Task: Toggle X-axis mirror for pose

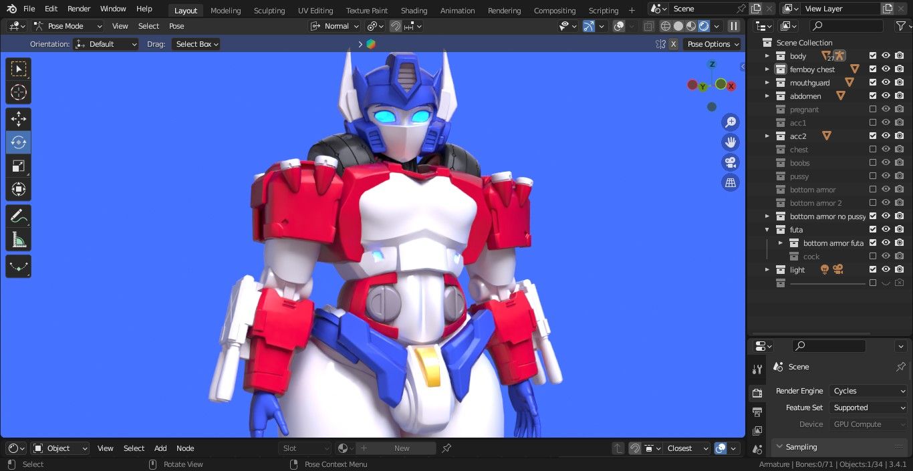Action: click(673, 44)
